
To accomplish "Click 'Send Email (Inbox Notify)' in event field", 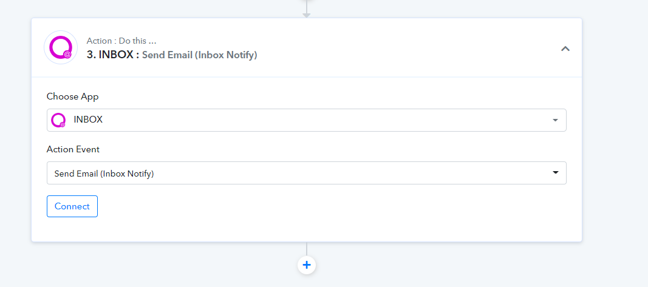I will [x=104, y=174].
